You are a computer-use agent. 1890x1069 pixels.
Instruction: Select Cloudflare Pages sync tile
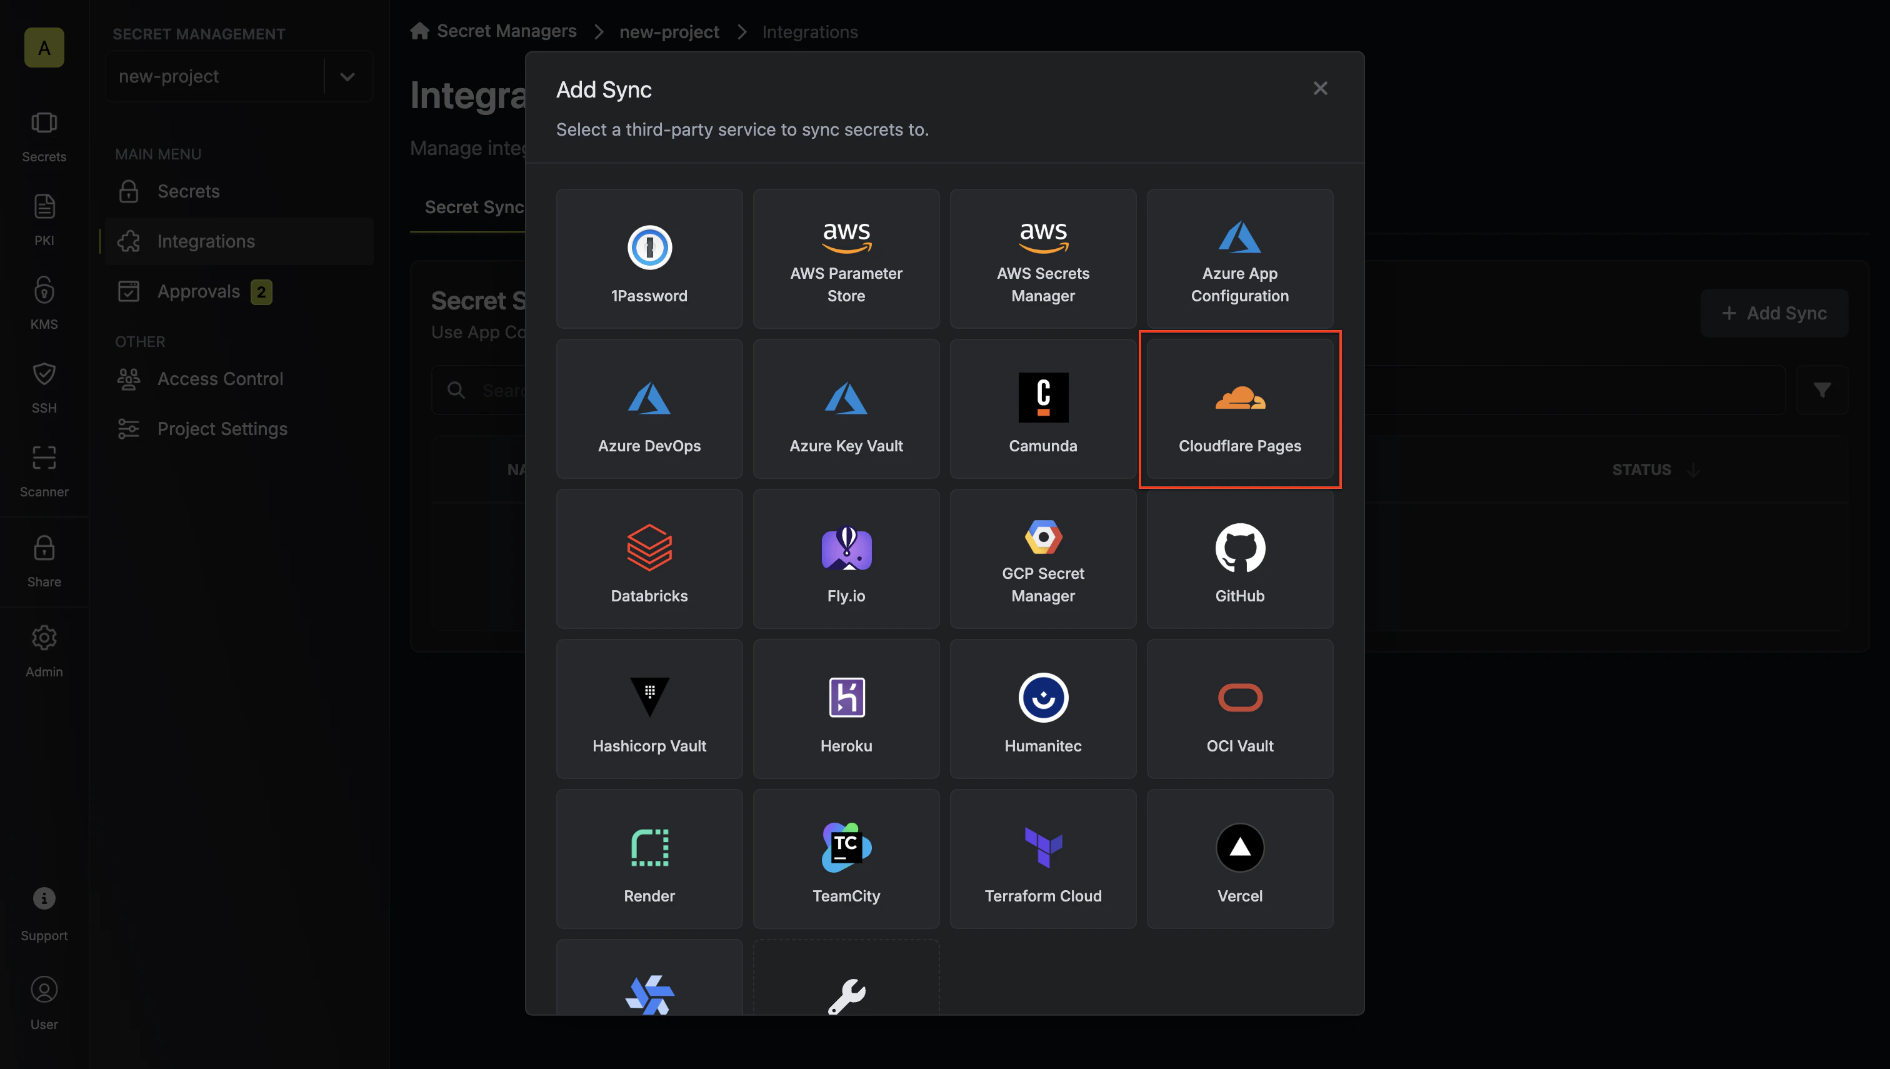point(1239,408)
